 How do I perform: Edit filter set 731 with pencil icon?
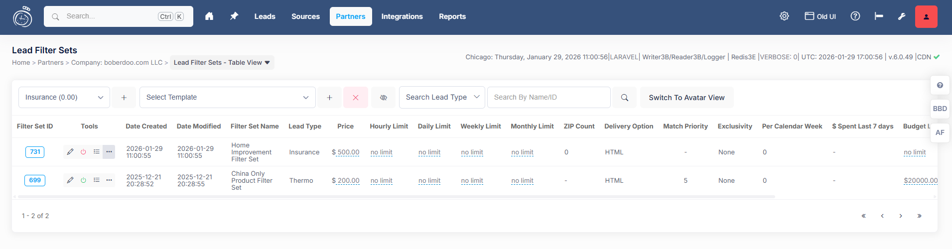(x=70, y=152)
